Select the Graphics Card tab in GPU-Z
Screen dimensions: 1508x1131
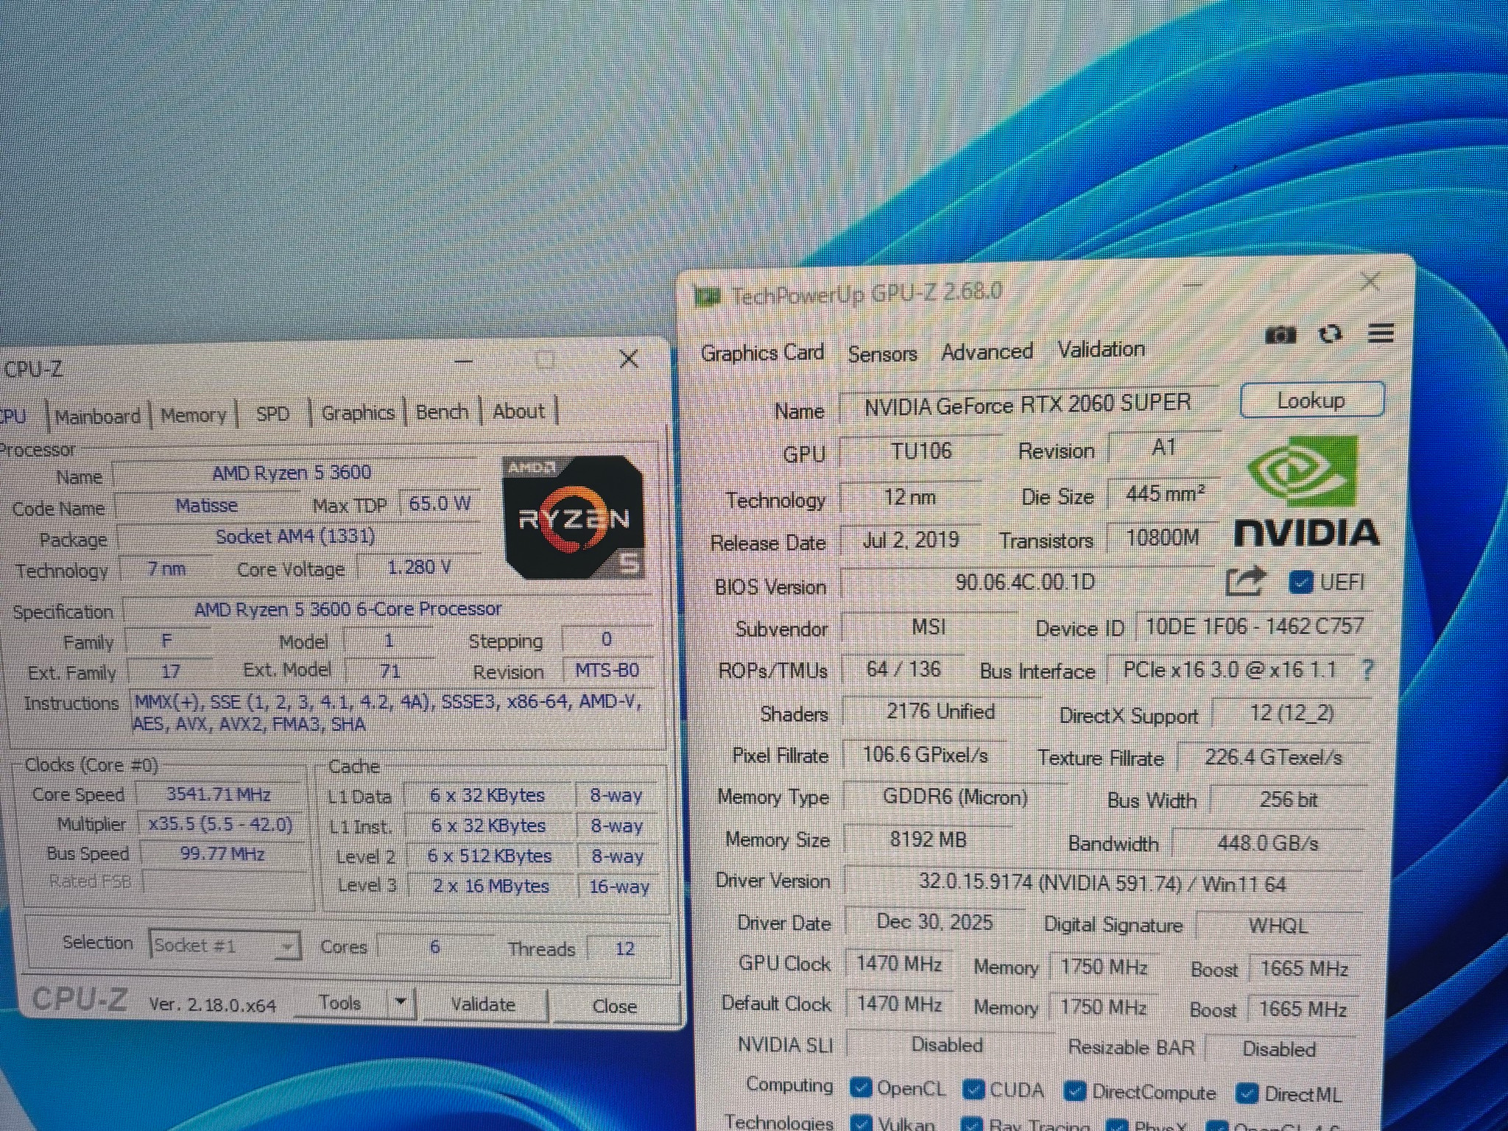[762, 353]
